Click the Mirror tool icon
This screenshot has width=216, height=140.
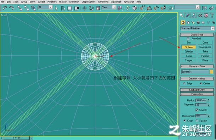tap(204, 8)
